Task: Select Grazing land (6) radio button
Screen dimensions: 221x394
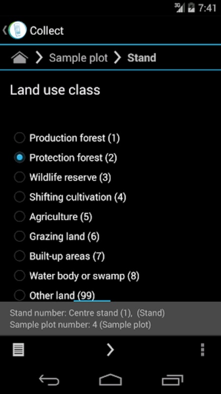Action: coord(57,236)
